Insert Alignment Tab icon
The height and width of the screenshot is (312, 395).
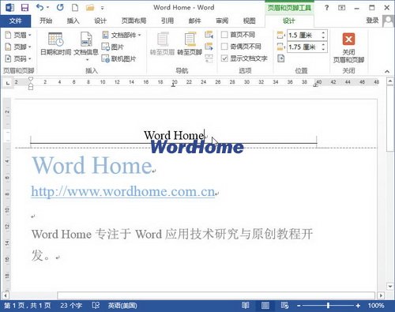tap(281, 58)
